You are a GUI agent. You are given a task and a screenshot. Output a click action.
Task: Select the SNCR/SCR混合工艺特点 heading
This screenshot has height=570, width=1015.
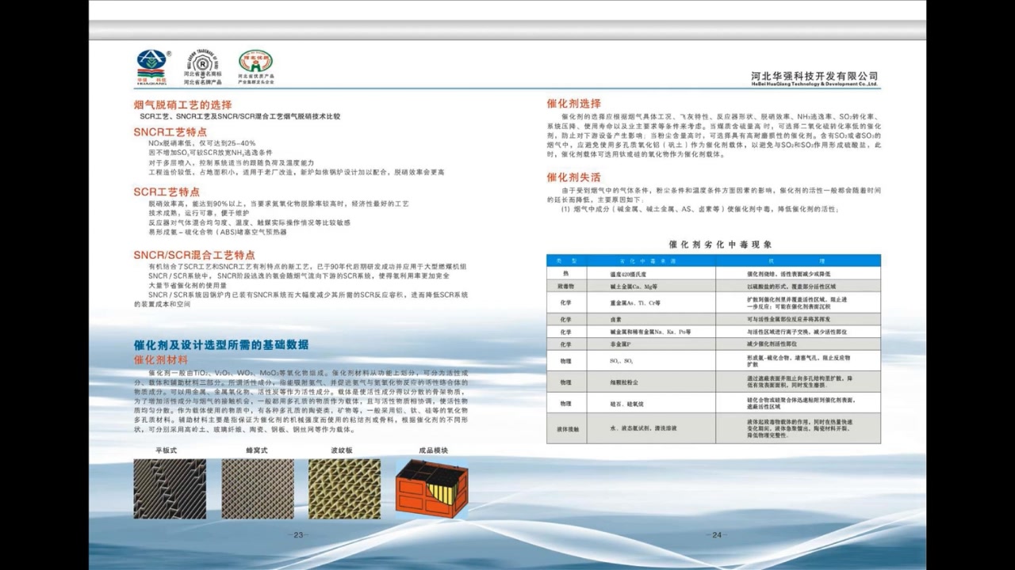(194, 255)
